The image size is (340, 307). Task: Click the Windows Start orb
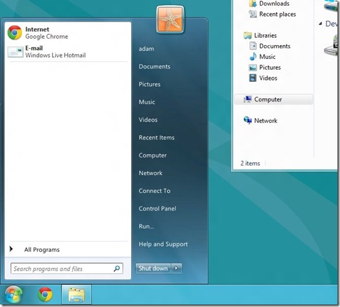(x=13, y=294)
